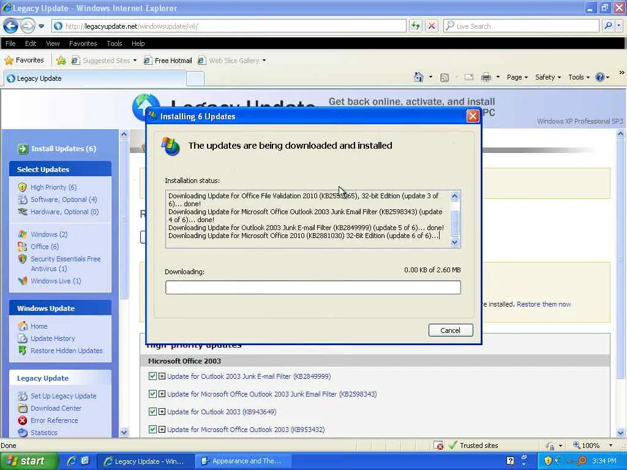Click the Restore Hidden Updates icon
Screen dimensions: 627x470
coord(23,351)
